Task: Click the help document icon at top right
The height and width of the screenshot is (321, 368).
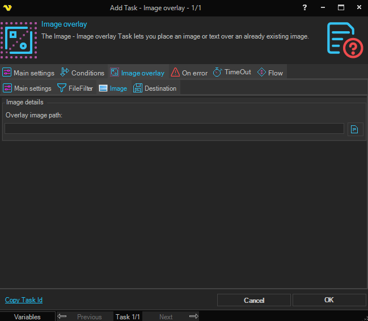Action: (x=345, y=39)
